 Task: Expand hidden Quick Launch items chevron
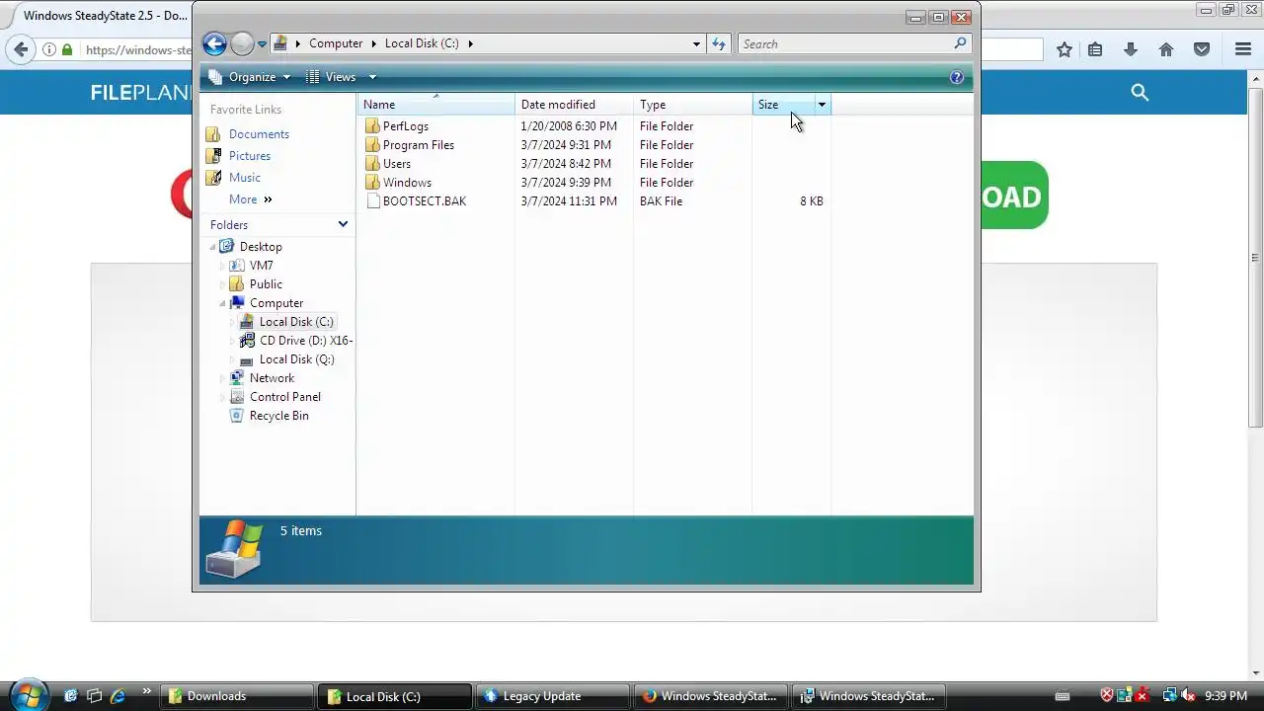coord(147,691)
